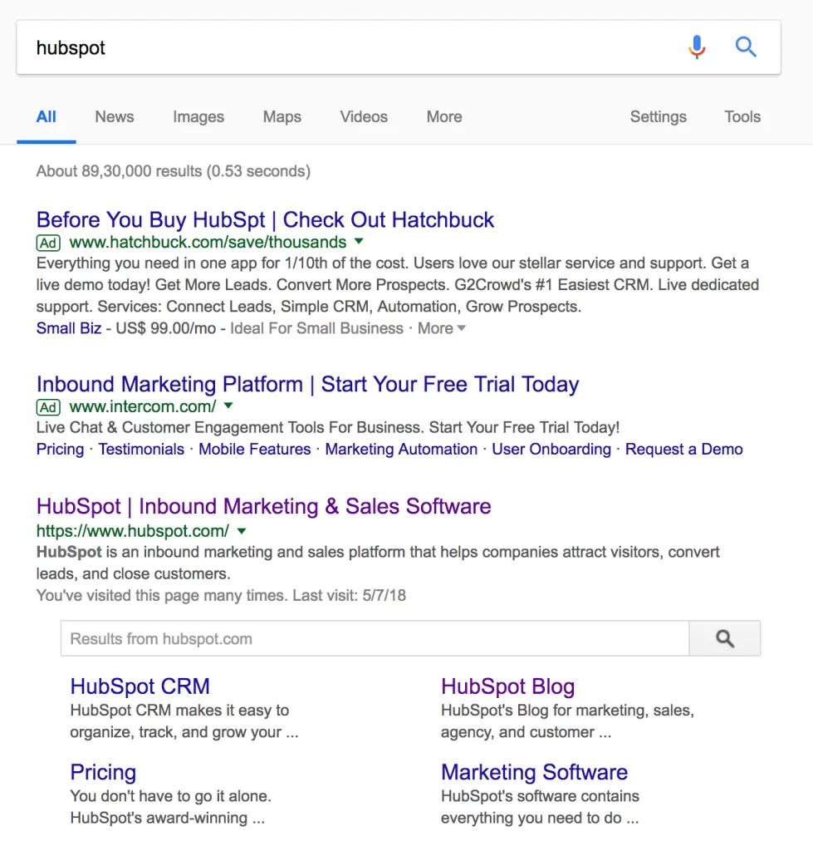Image resolution: width=813 pixels, height=851 pixels.
Task: Open the HubSpot CRM sitelink
Action: [x=140, y=686]
